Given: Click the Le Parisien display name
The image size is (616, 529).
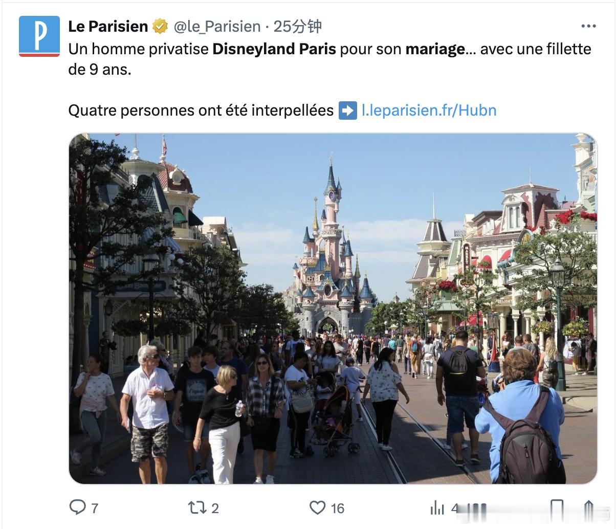Looking at the screenshot, I should click(108, 27).
